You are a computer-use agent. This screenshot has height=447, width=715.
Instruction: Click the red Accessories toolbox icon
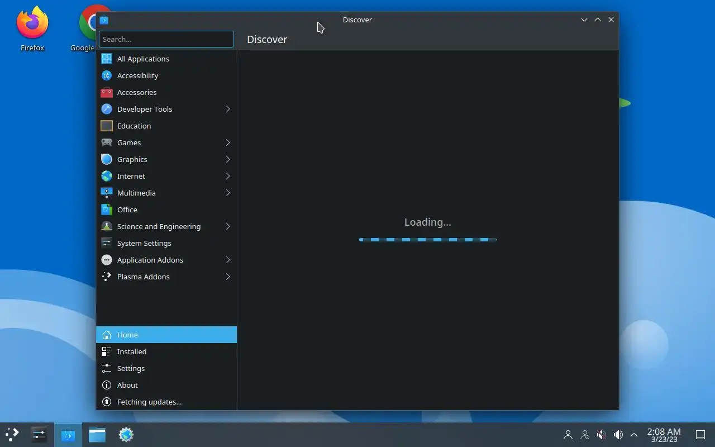coord(107,92)
